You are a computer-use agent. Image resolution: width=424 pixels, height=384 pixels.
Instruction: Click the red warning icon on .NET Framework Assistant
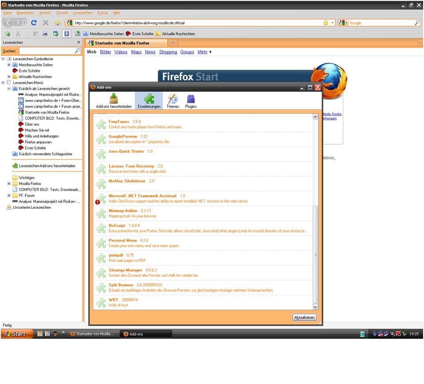pos(98,202)
